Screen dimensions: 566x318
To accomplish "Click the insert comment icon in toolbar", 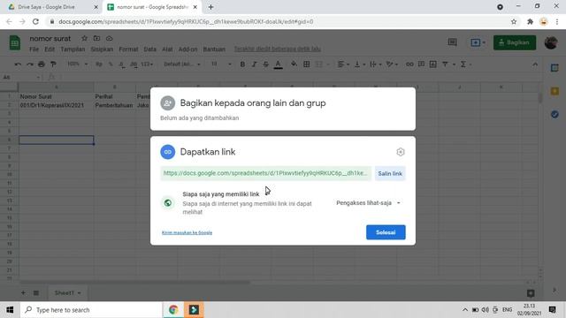I will 421,64.
